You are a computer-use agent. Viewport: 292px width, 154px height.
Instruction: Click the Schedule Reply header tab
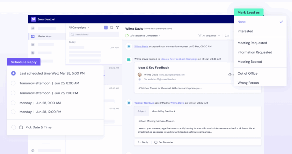pyautogui.click(x=24, y=62)
